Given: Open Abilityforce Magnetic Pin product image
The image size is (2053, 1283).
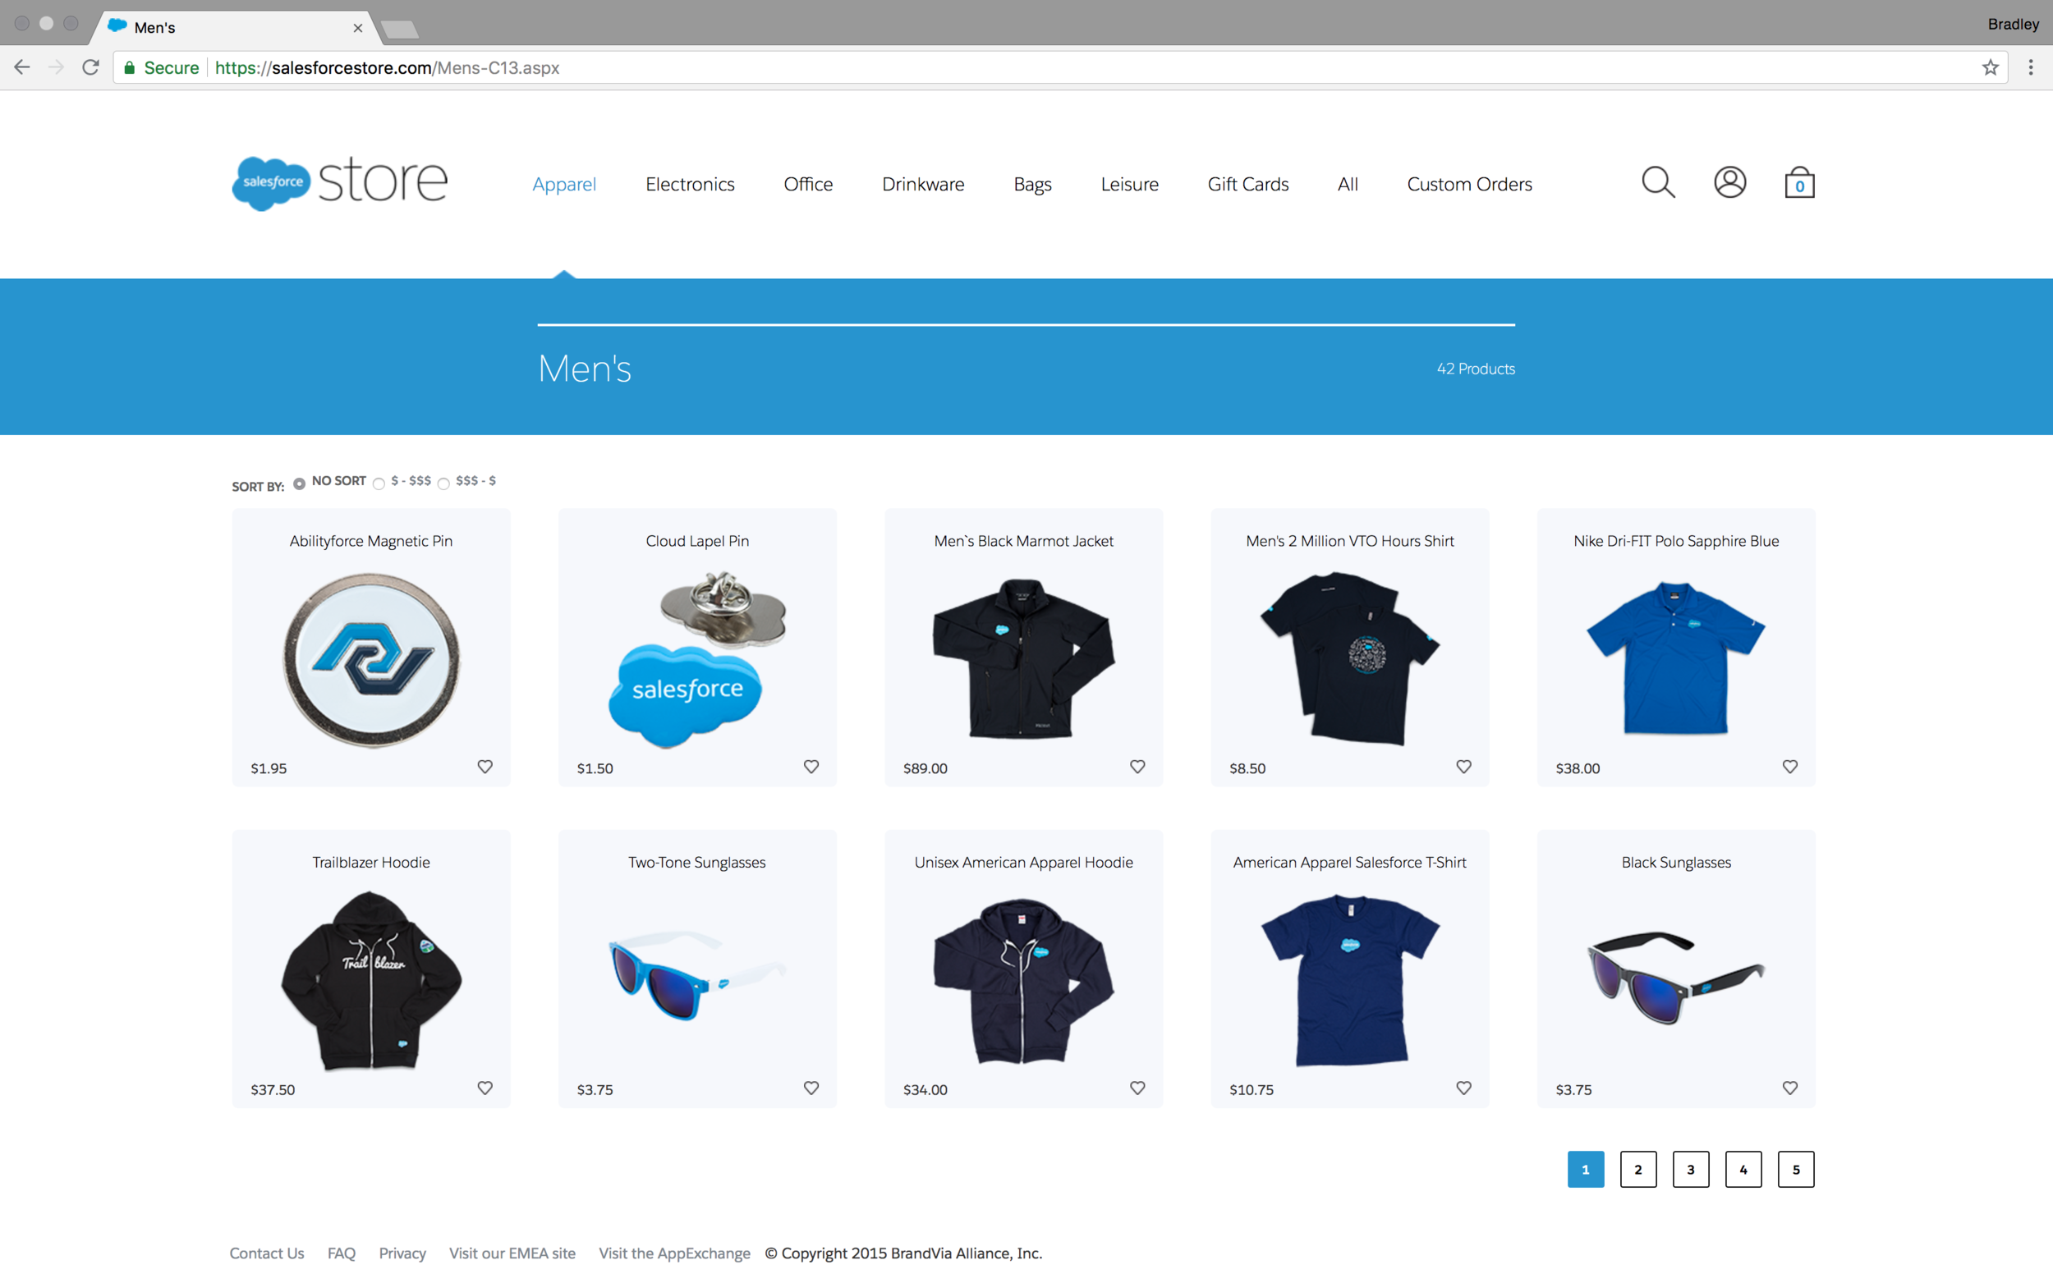Looking at the screenshot, I should [371, 659].
